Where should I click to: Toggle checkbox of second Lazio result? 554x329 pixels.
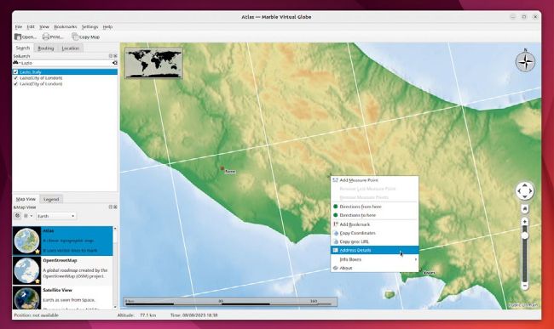coord(15,78)
